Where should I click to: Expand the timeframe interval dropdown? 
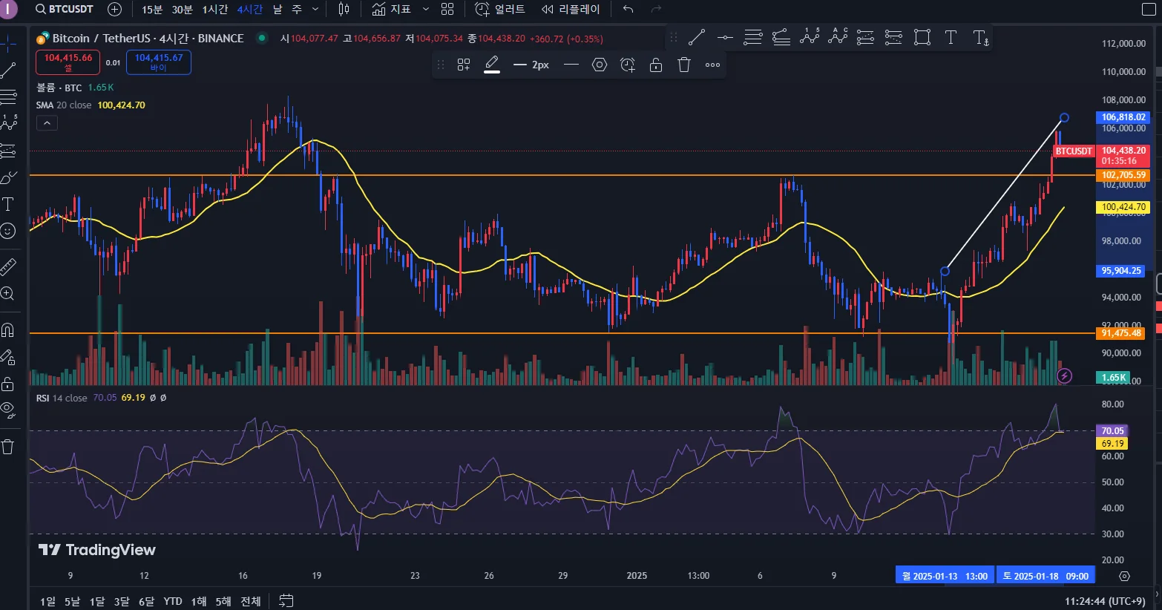coord(315,9)
